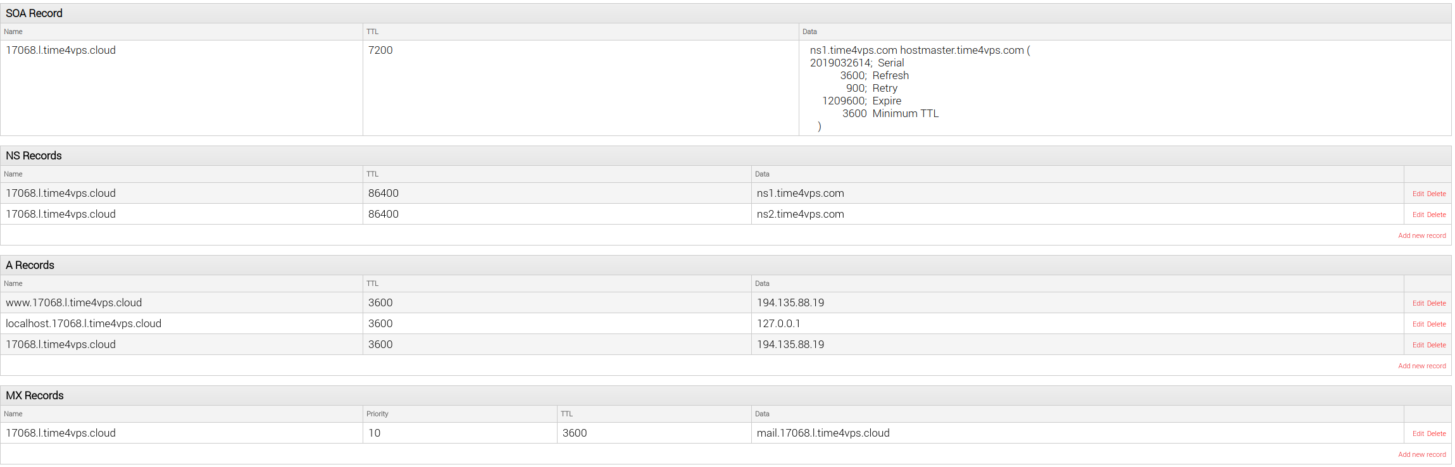Click the "A Records" section heading

click(x=30, y=265)
